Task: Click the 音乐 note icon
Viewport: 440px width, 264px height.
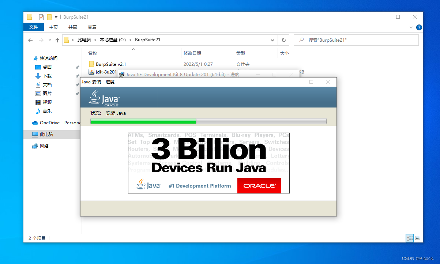Action: coord(38,111)
